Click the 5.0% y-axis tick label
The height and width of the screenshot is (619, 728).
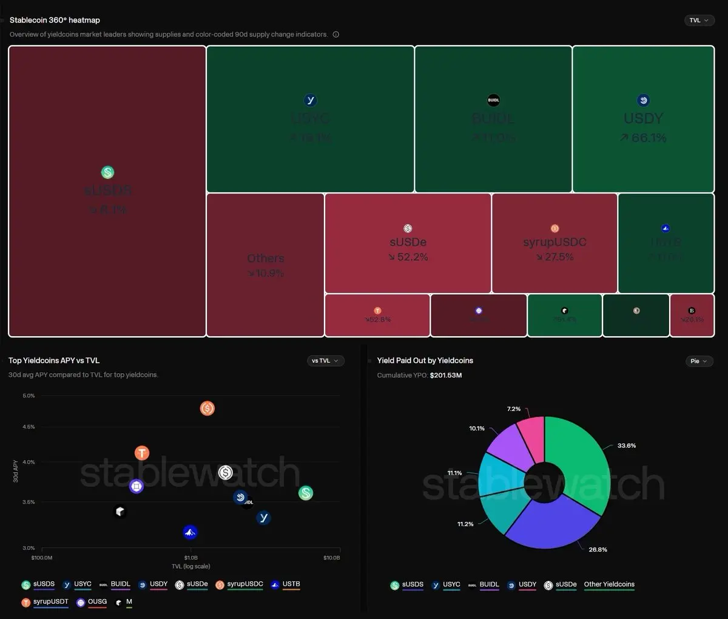click(x=29, y=396)
